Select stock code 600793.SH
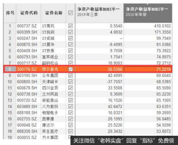This screenshot has height=145, width=178. [x=27, y=57]
